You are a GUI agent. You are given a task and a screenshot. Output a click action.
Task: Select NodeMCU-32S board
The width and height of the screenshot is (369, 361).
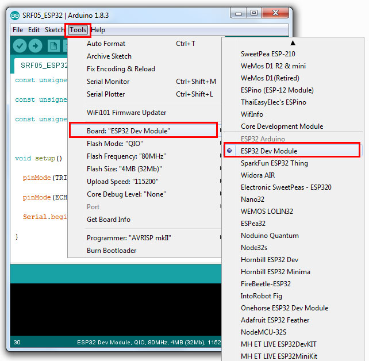tap(293, 332)
